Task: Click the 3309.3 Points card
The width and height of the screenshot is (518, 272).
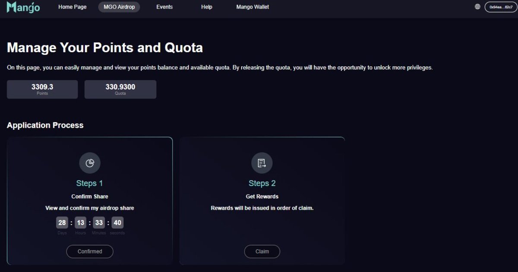Action: [x=42, y=89]
